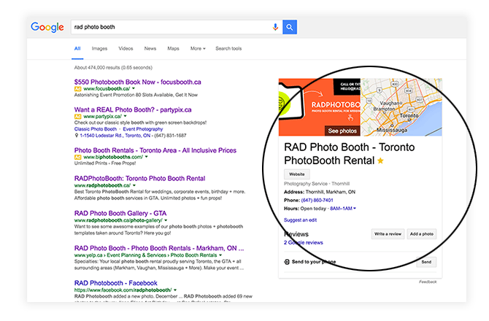Open RADPhotoBooth: Toronto Photo Booth Rental result
The height and width of the screenshot is (321, 489).
coord(139,179)
